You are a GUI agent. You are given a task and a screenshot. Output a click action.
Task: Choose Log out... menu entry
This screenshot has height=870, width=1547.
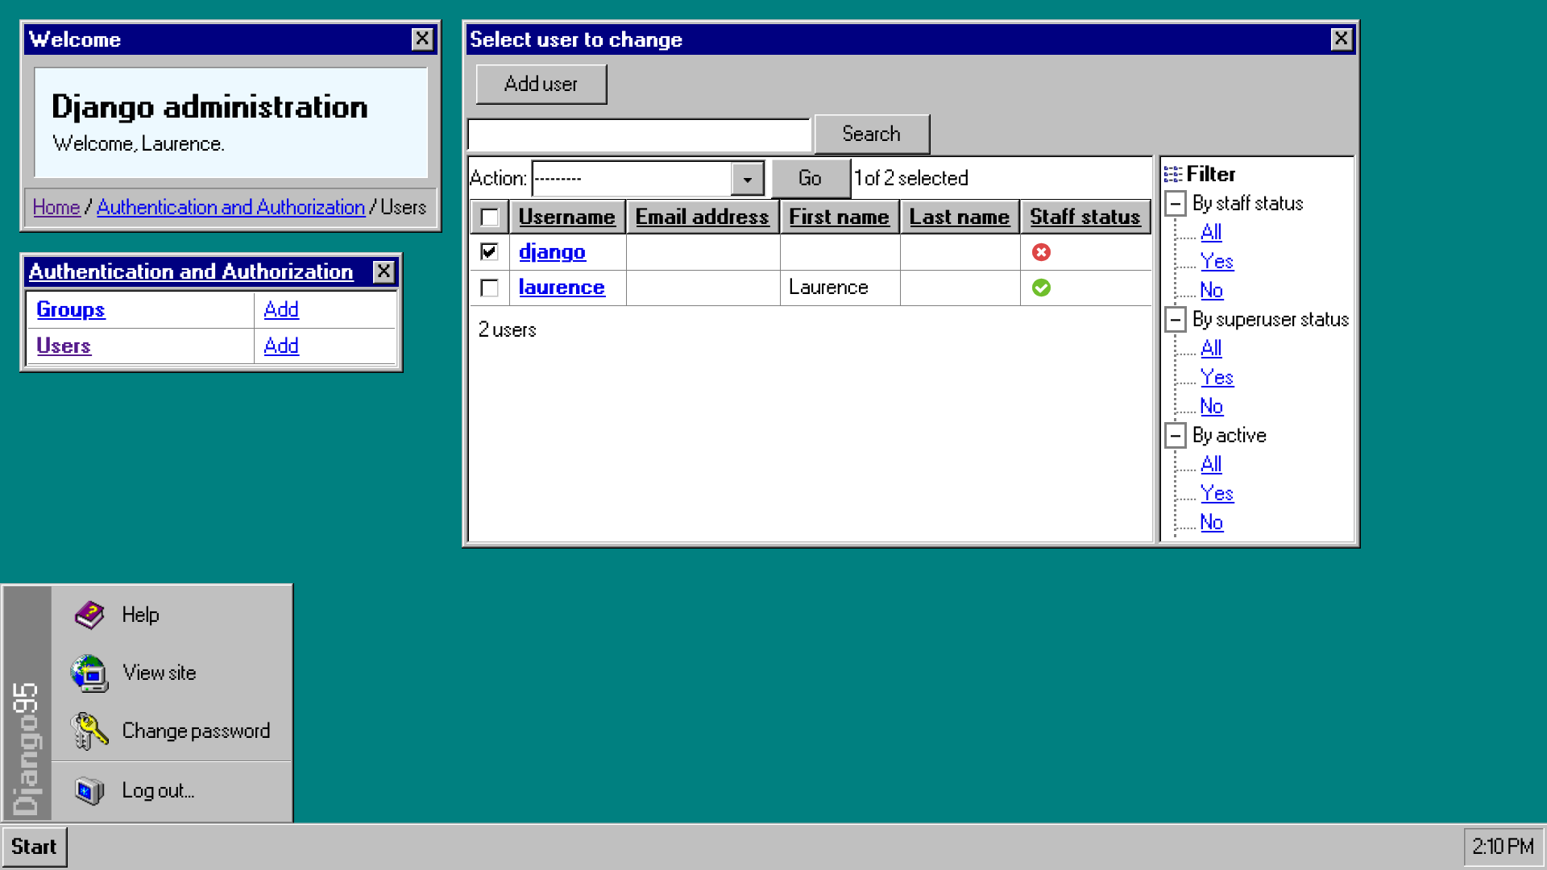tap(172, 790)
